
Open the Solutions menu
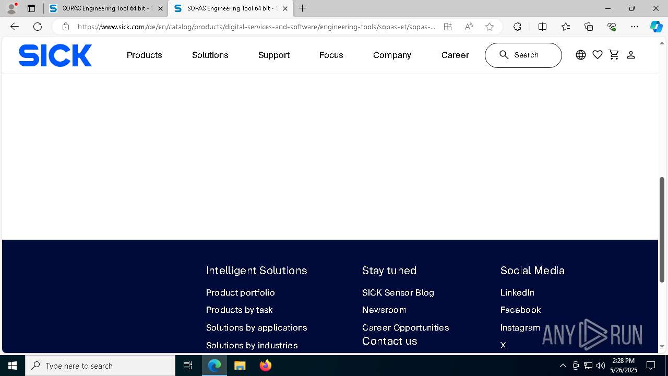tap(210, 55)
